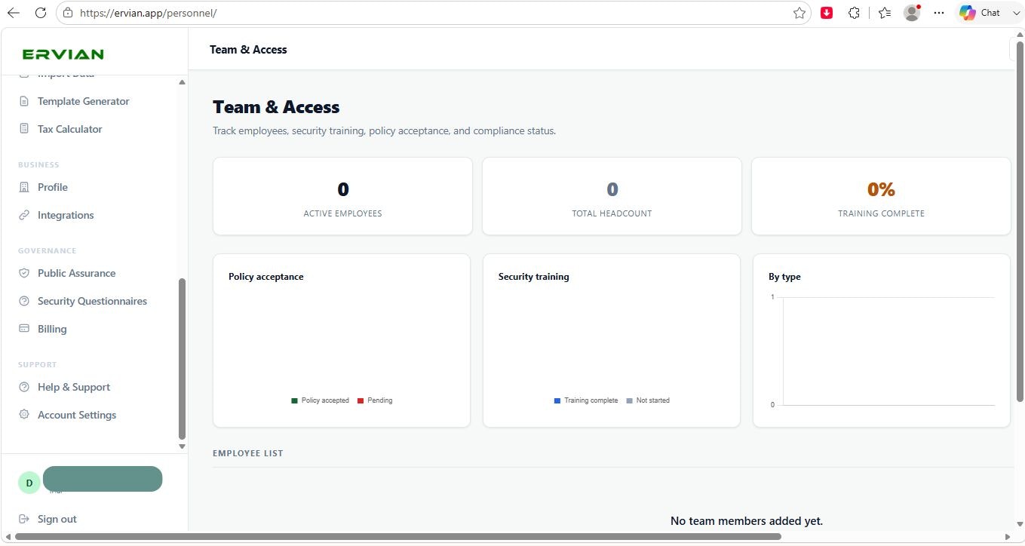
Task: Expand the chevron next to Chat
Action: [x=1015, y=13]
